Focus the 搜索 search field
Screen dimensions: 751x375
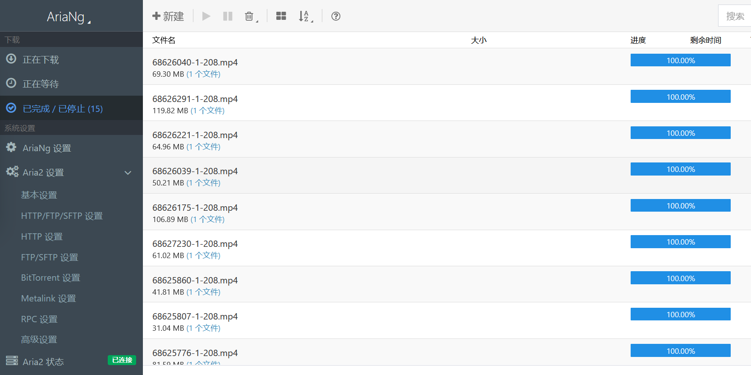735,16
